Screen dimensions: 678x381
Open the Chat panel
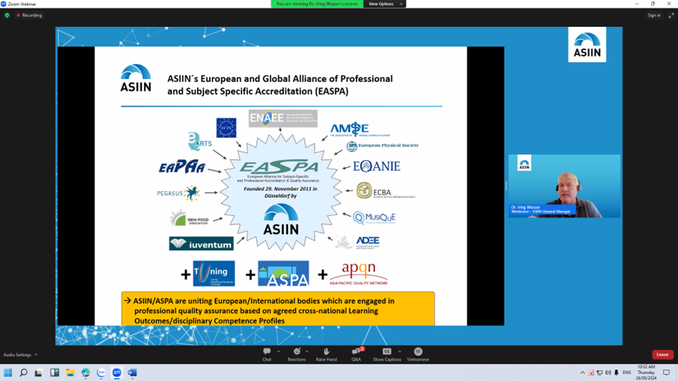267,354
